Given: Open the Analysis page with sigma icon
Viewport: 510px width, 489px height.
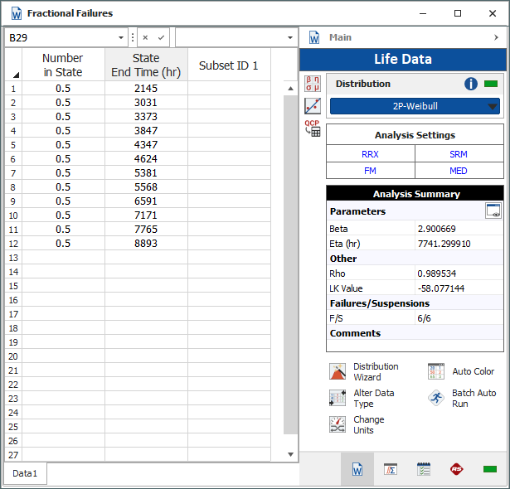Looking at the screenshot, I should [x=390, y=469].
